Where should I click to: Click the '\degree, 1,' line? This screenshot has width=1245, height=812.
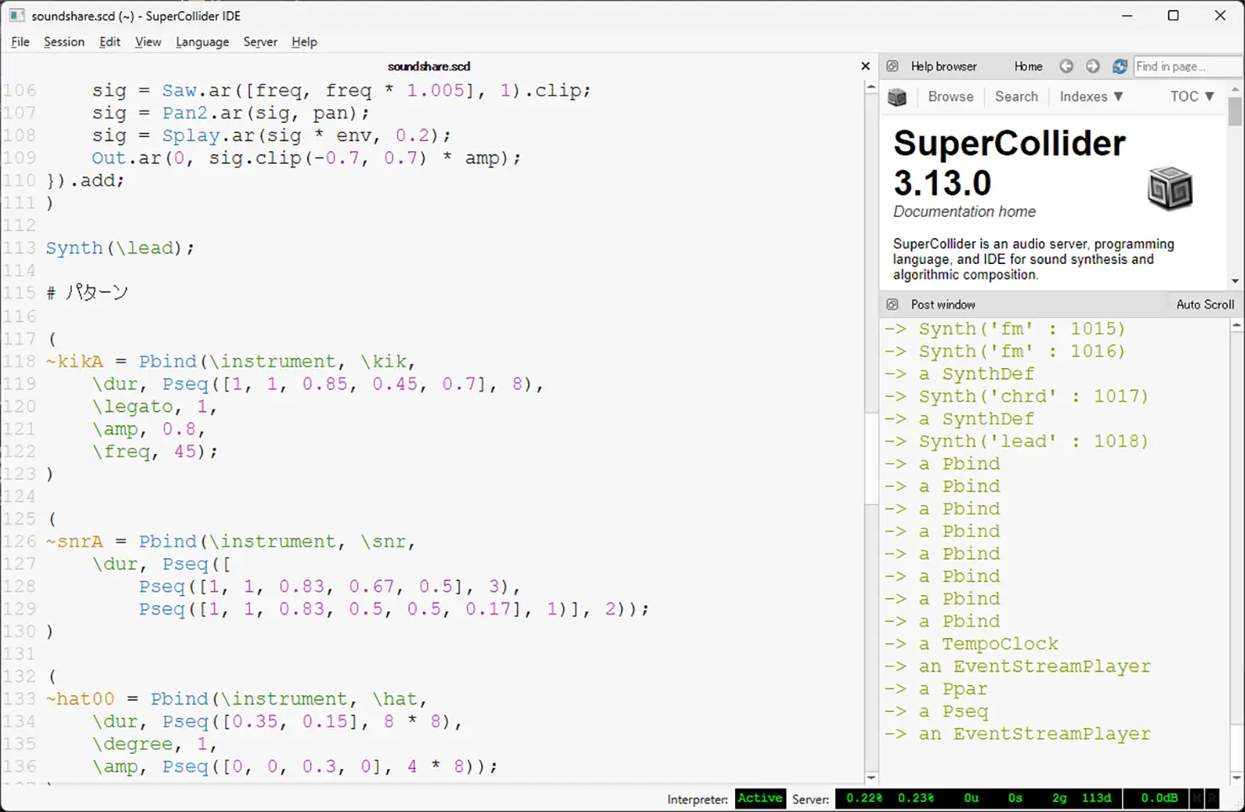click(x=155, y=744)
